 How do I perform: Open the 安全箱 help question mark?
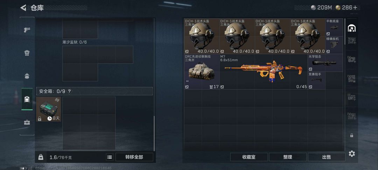[x=69, y=91]
